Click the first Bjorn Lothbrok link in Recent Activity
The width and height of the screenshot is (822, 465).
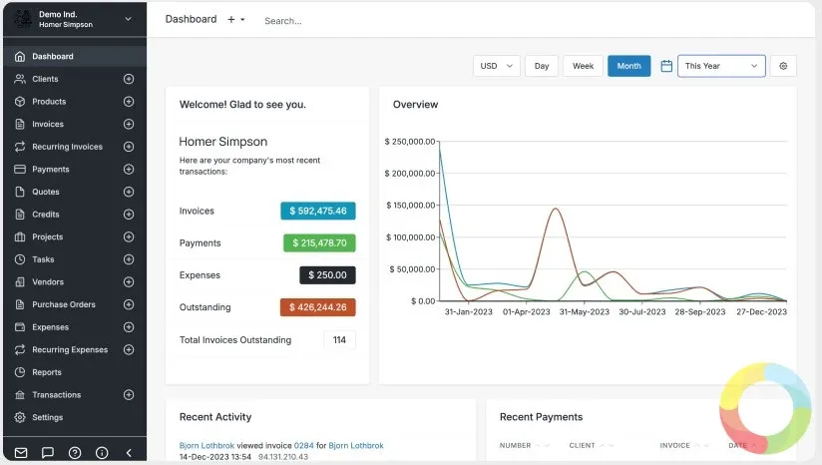206,446
